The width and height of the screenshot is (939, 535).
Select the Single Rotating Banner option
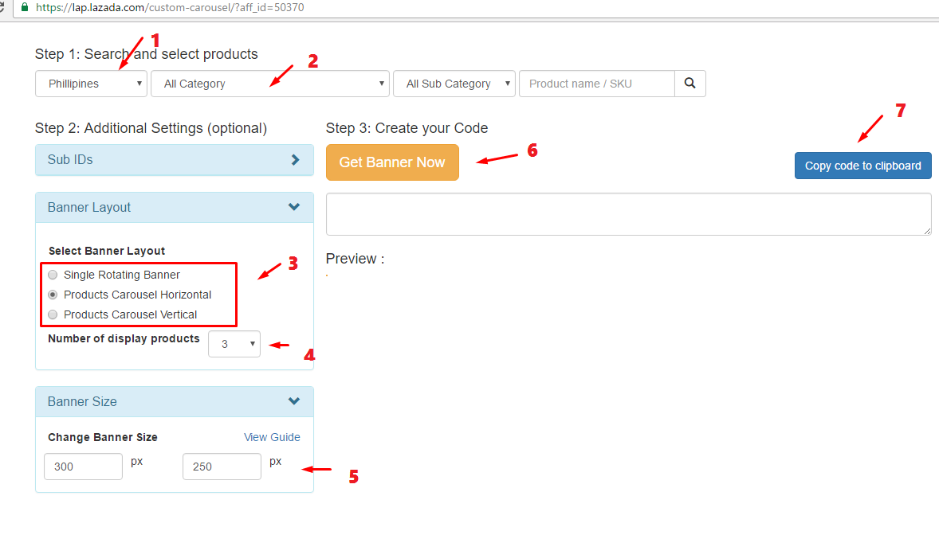click(x=53, y=274)
